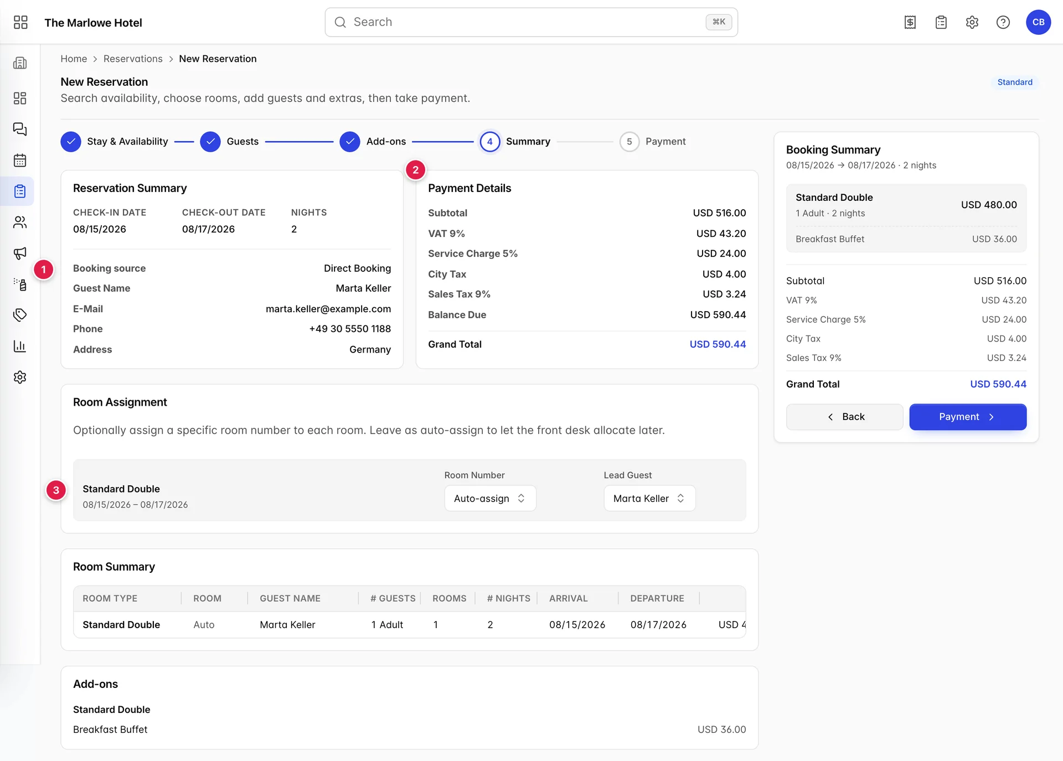Viewport: 1063px width, 761px height.
Task: Open the guests people icon in sidebar
Action: click(x=20, y=222)
